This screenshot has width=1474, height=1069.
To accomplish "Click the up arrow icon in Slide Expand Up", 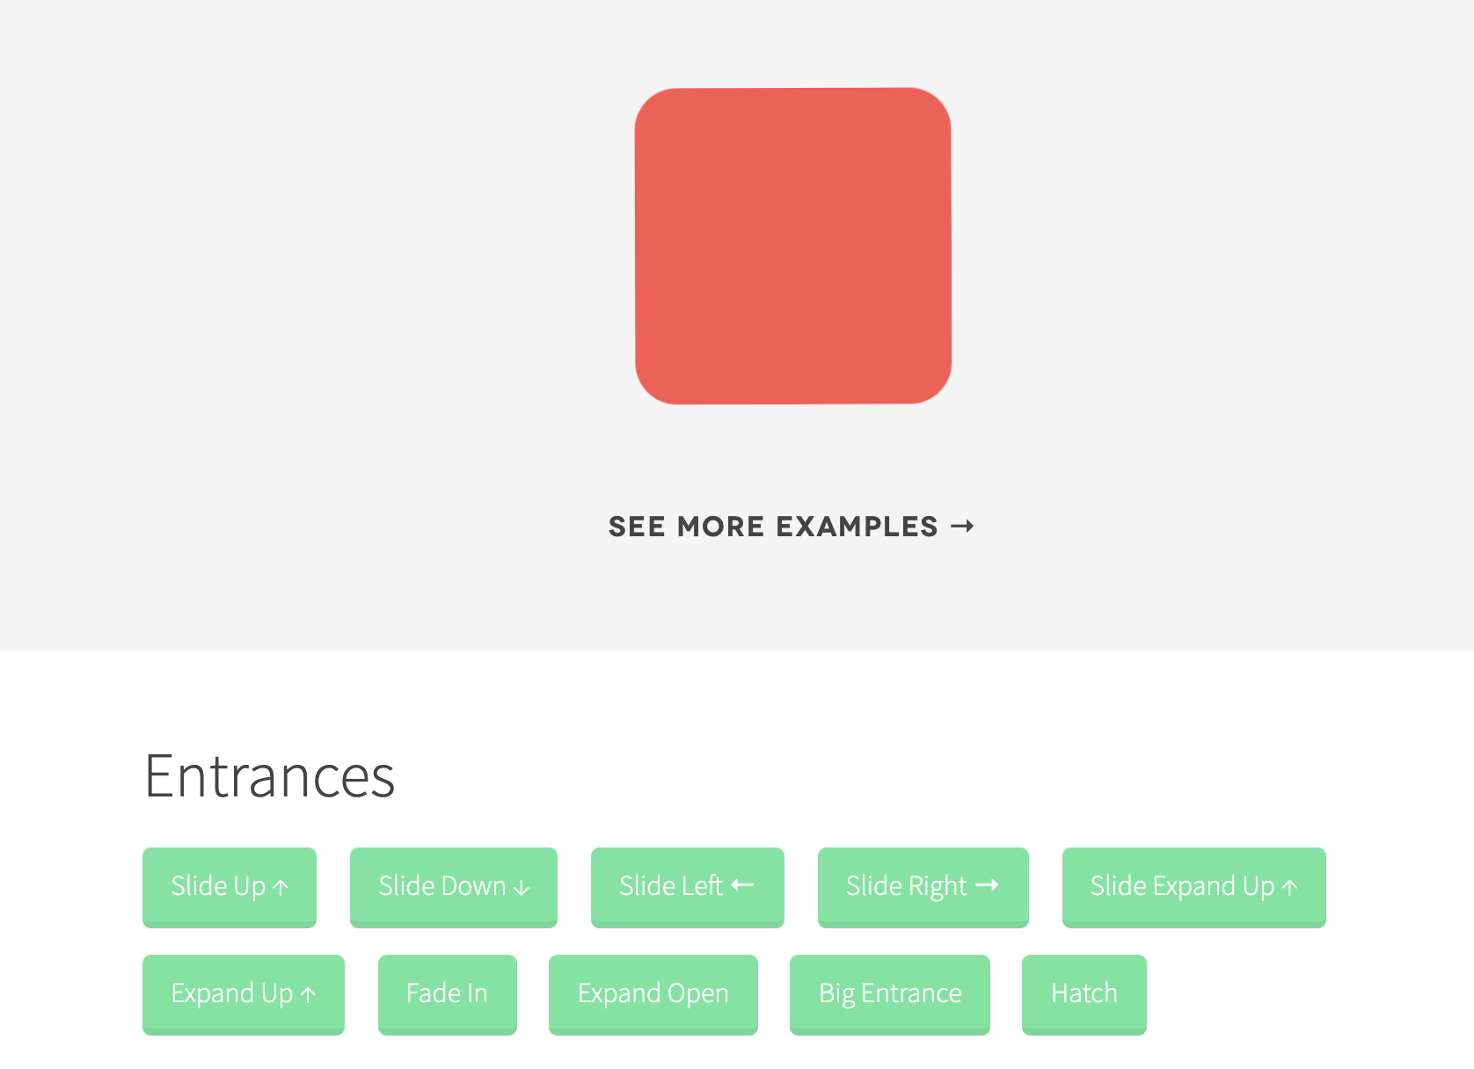I will point(1289,888).
